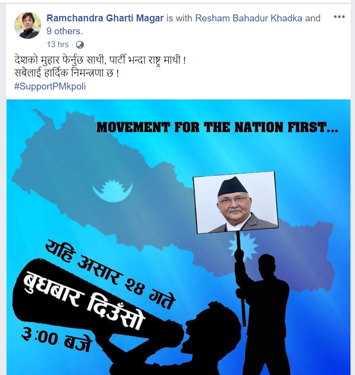Click the crescent moon symbol on the map
The image size is (355, 375).
[x=112, y=191]
